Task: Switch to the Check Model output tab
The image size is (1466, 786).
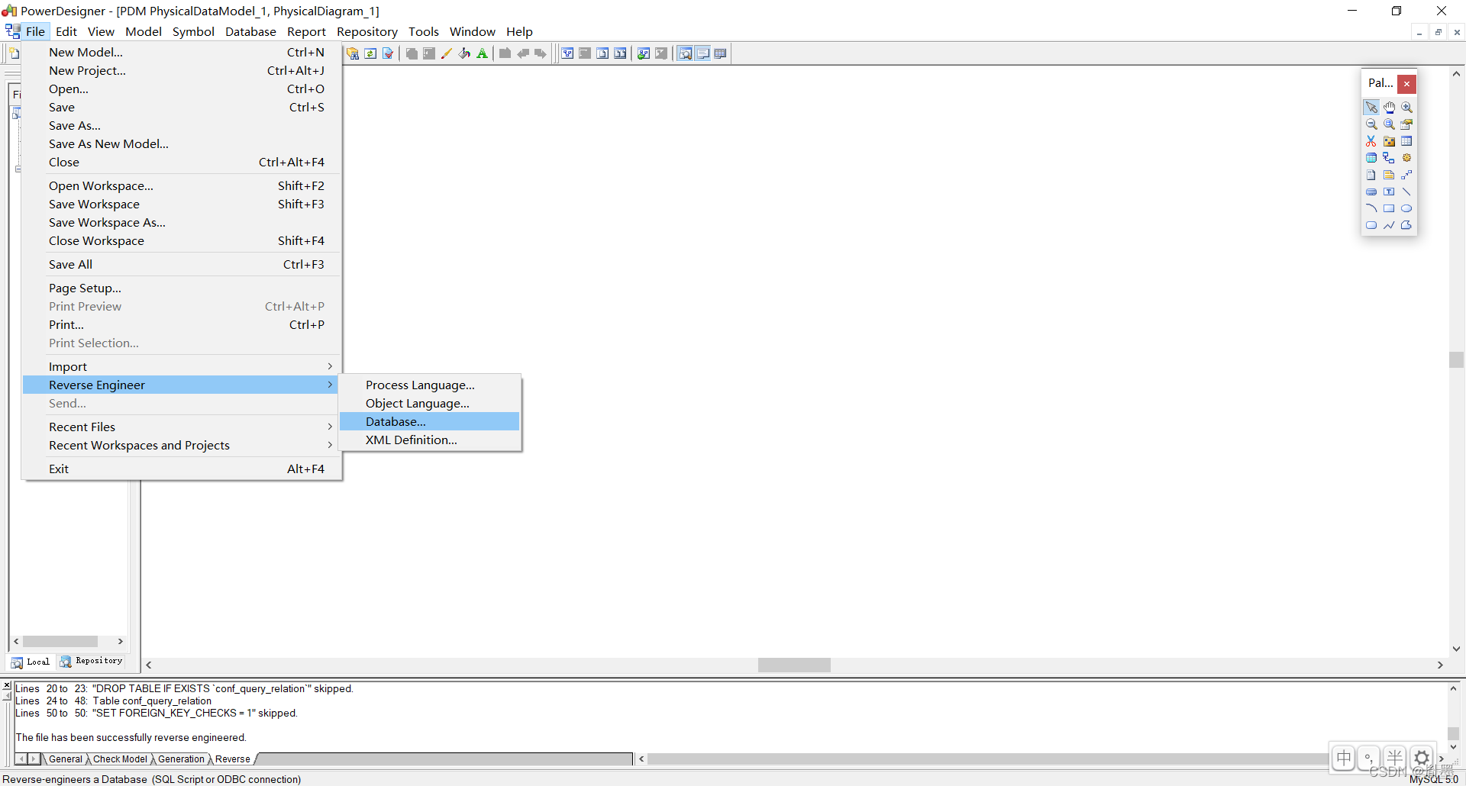Action: pos(120,759)
